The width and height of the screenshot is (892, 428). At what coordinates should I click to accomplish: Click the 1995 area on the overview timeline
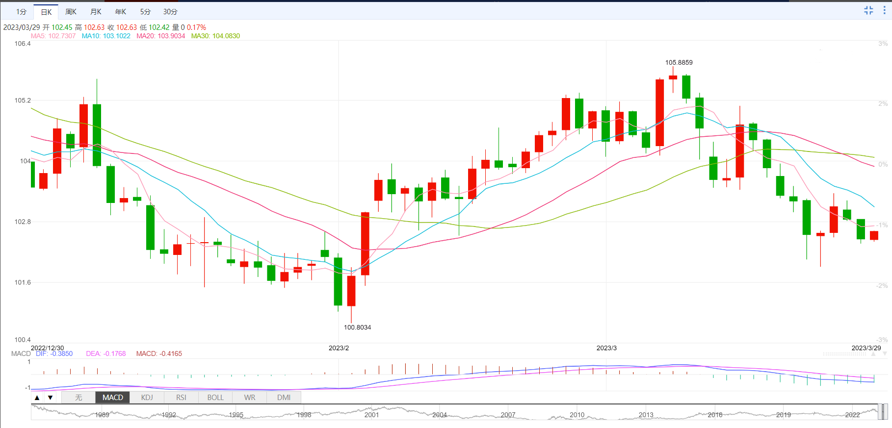[x=236, y=415]
